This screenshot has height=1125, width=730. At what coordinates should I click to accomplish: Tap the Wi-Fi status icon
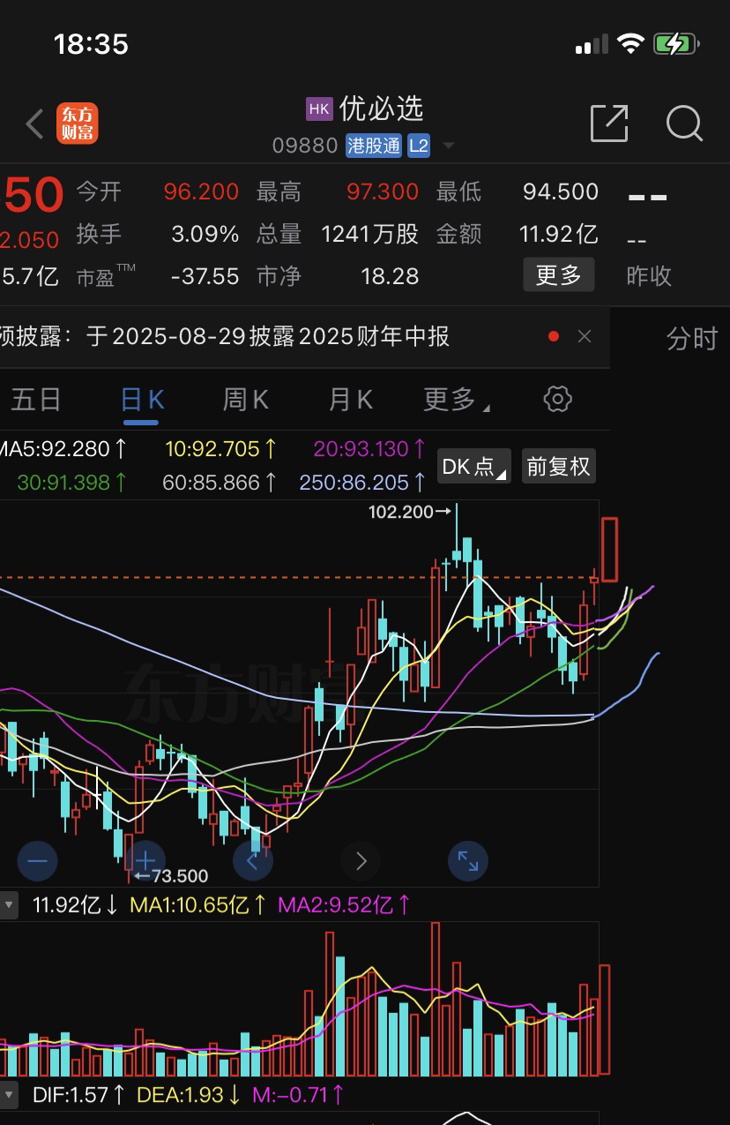[x=630, y=44]
